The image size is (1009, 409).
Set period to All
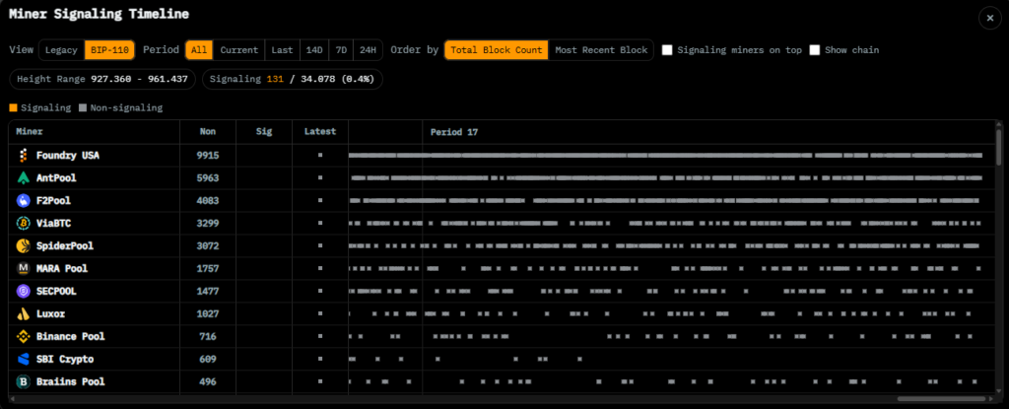coord(199,49)
